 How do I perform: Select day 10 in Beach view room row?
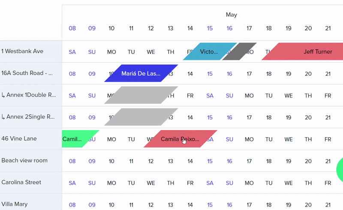111,161
